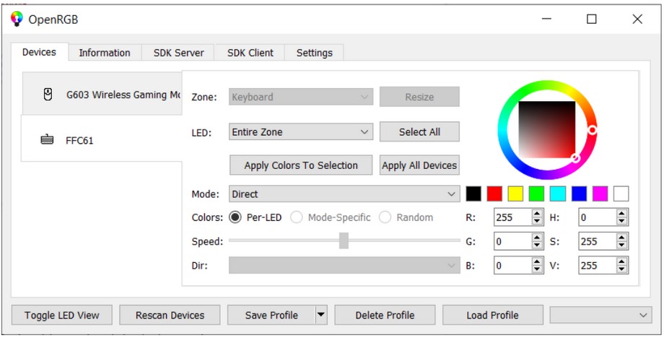Click the R value input field
This screenshot has width=664, height=338.
(513, 217)
